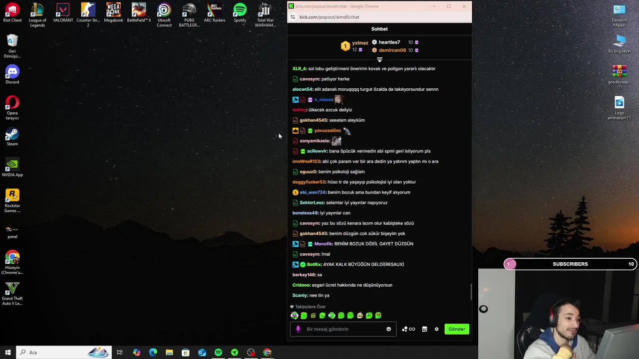Open the Total War Warhammer desktop icon
This screenshot has height=359, width=639.
pyautogui.click(x=265, y=15)
